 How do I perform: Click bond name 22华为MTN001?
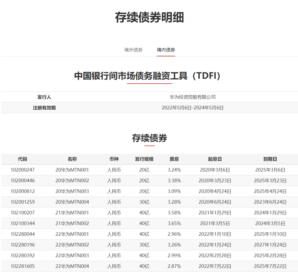click(x=72, y=234)
